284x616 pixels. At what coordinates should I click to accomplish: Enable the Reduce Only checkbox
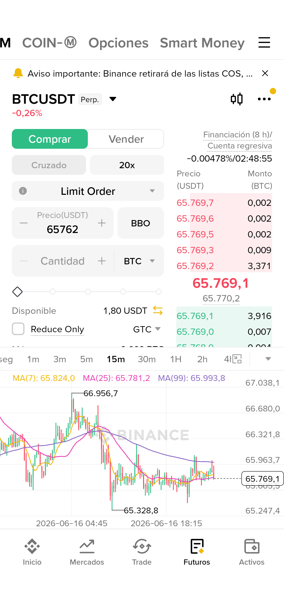(x=18, y=329)
